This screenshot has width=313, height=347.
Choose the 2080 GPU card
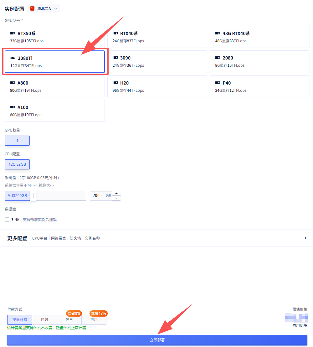pos(259,62)
